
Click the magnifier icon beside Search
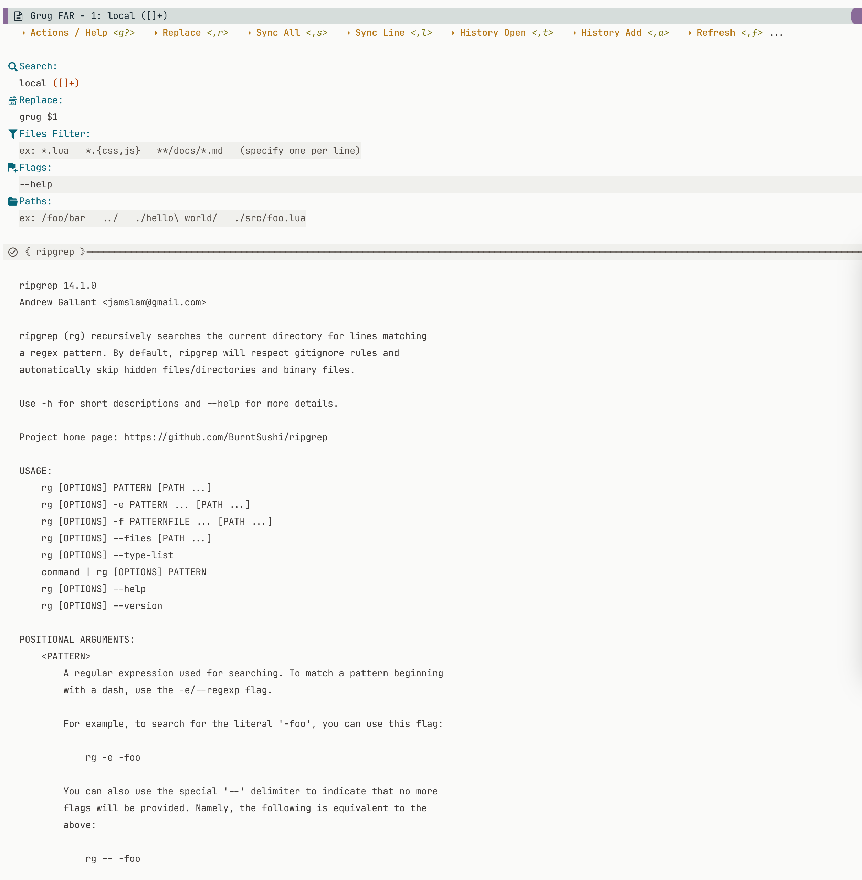(x=12, y=66)
